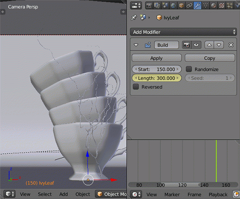Viewport: 240px width, 199px height.
Task: Toggle Build modifier viewport visibility eye
Action: [x=196, y=45]
